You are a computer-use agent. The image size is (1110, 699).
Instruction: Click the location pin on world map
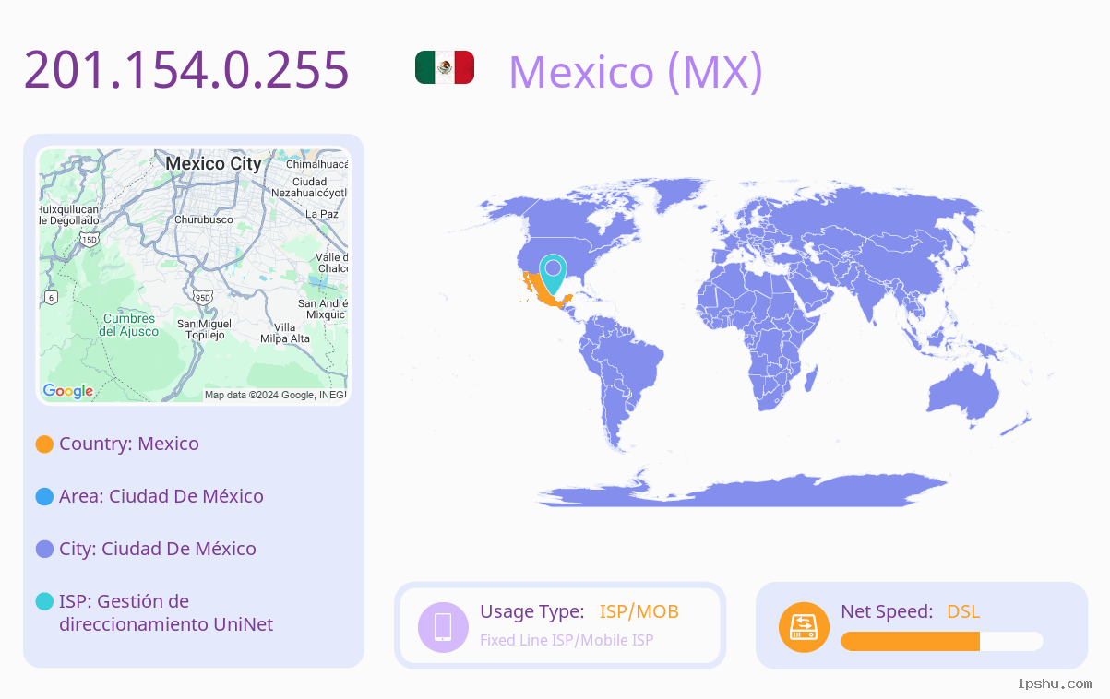click(x=553, y=274)
